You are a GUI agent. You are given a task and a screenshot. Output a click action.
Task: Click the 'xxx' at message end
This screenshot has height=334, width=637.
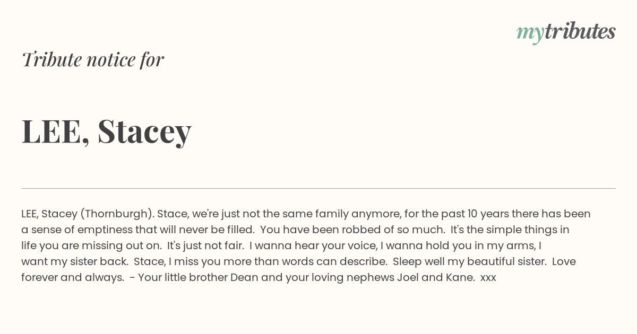point(488,278)
